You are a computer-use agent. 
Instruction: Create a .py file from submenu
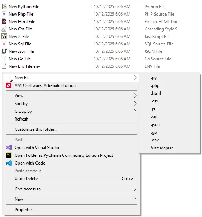point(169,78)
